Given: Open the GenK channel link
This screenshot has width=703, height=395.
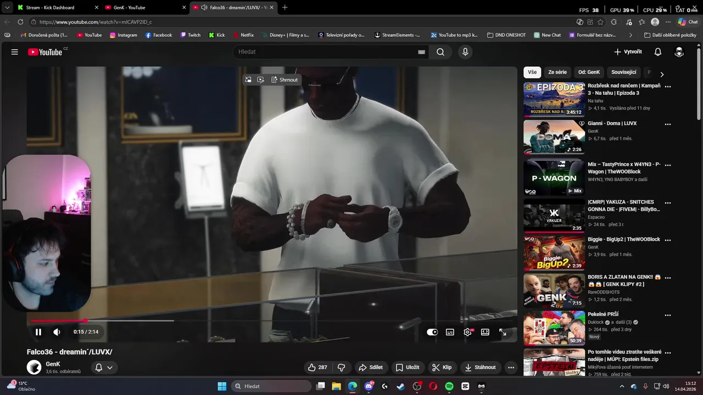Looking at the screenshot, I should point(53,364).
